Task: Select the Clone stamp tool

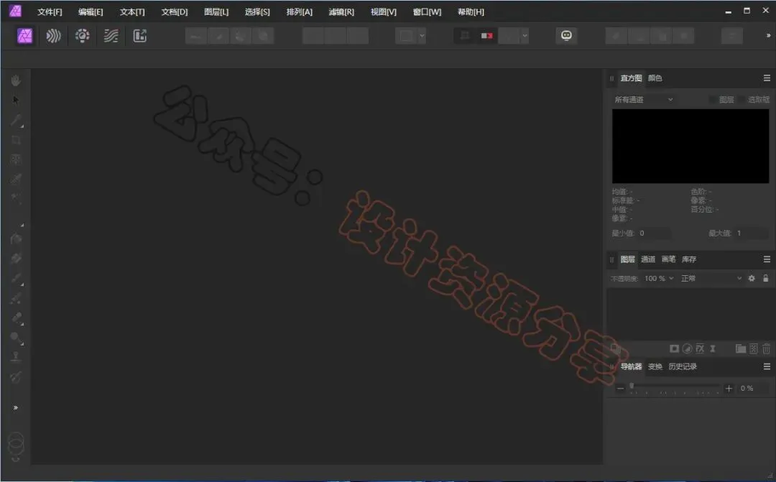Action: point(16,356)
